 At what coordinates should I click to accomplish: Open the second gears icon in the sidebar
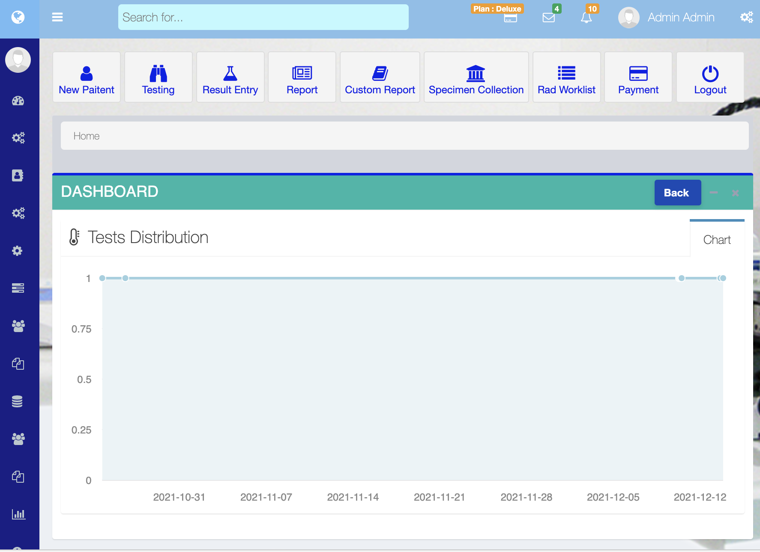click(x=18, y=213)
